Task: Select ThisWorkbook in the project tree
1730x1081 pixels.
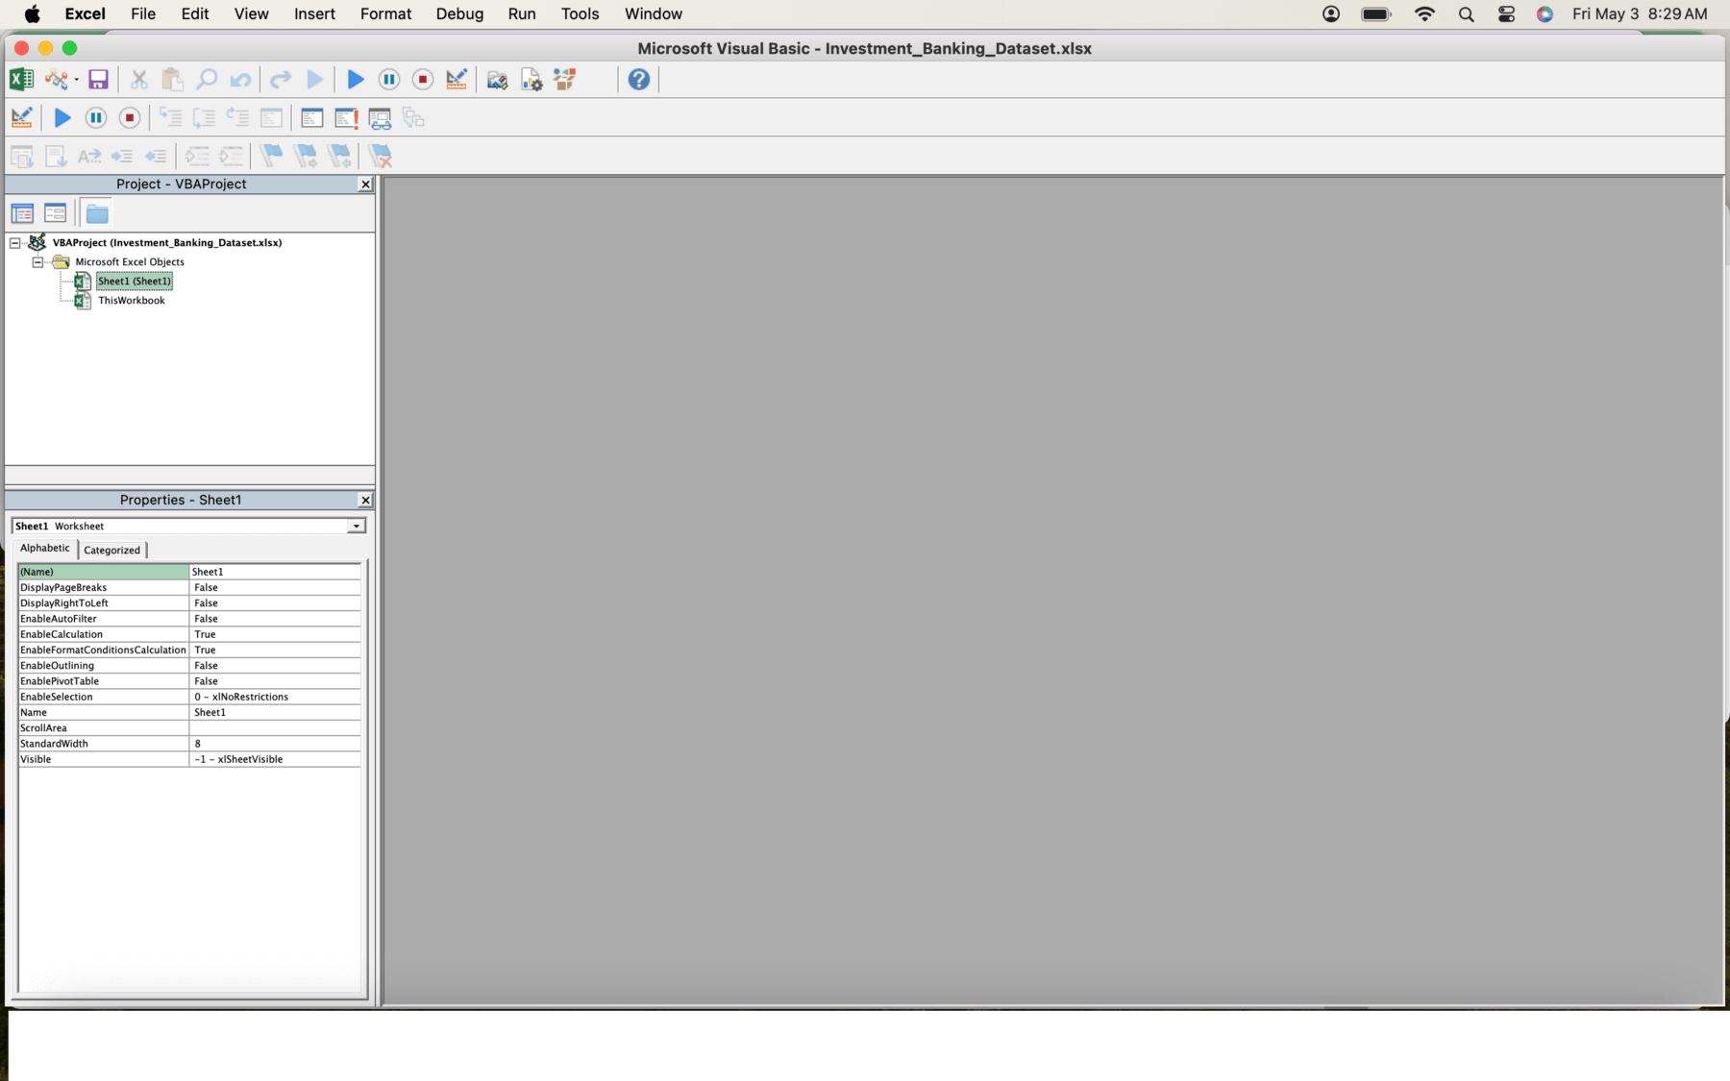Action: (132, 301)
